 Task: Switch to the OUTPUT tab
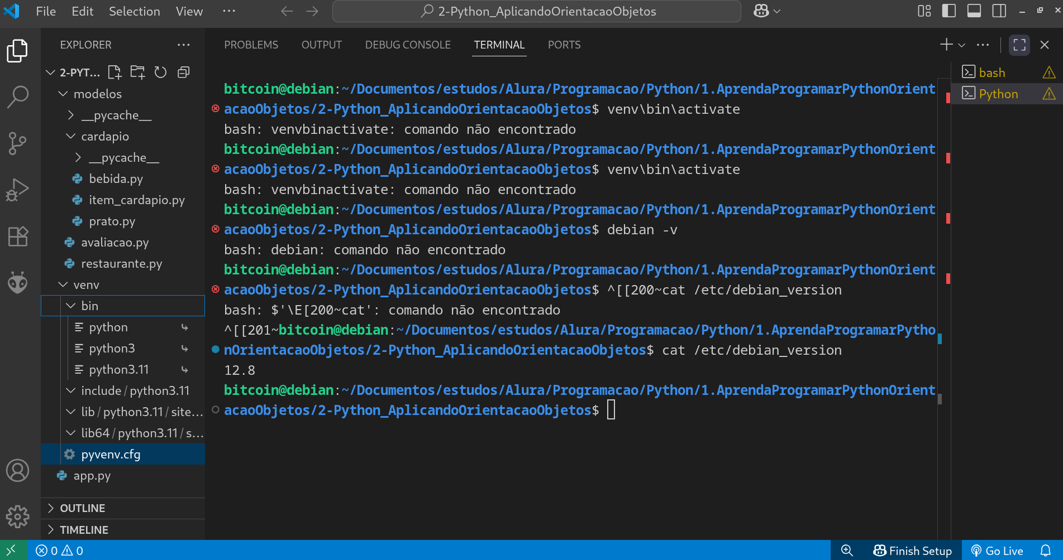[321, 45]
